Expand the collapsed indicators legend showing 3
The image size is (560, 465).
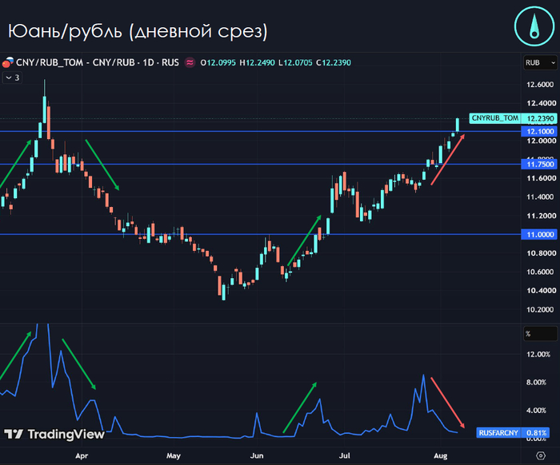[13, 77]
